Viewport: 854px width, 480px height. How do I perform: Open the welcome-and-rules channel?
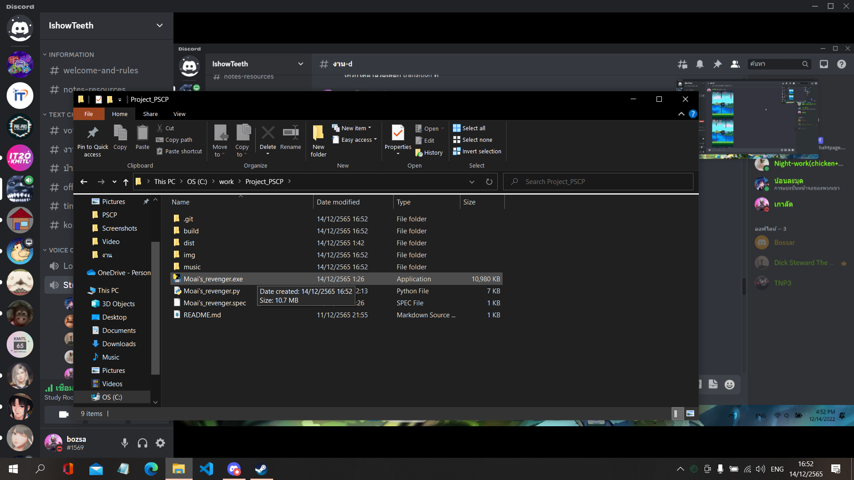pyautogui.click(x=101, y=71)
